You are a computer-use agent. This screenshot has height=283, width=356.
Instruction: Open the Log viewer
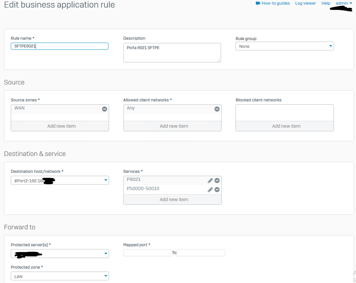tap(305, 3)
